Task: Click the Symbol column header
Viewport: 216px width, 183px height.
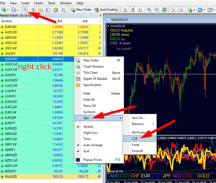Action: tap(19, 21)
